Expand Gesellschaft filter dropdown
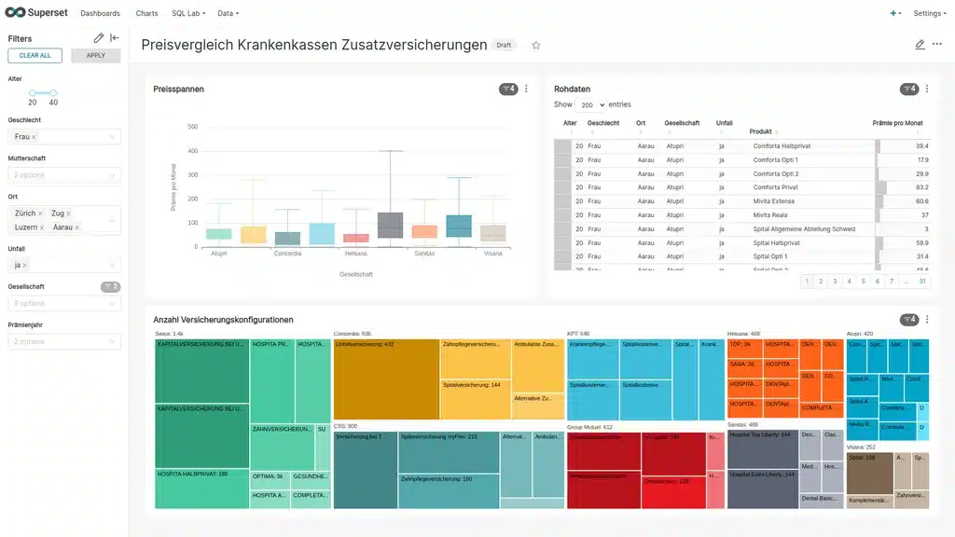Screen dimensions: 955x537 click(112, 303)
